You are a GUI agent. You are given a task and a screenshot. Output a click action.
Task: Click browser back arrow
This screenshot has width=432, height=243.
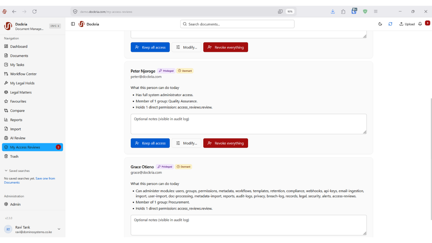[14, 12]
